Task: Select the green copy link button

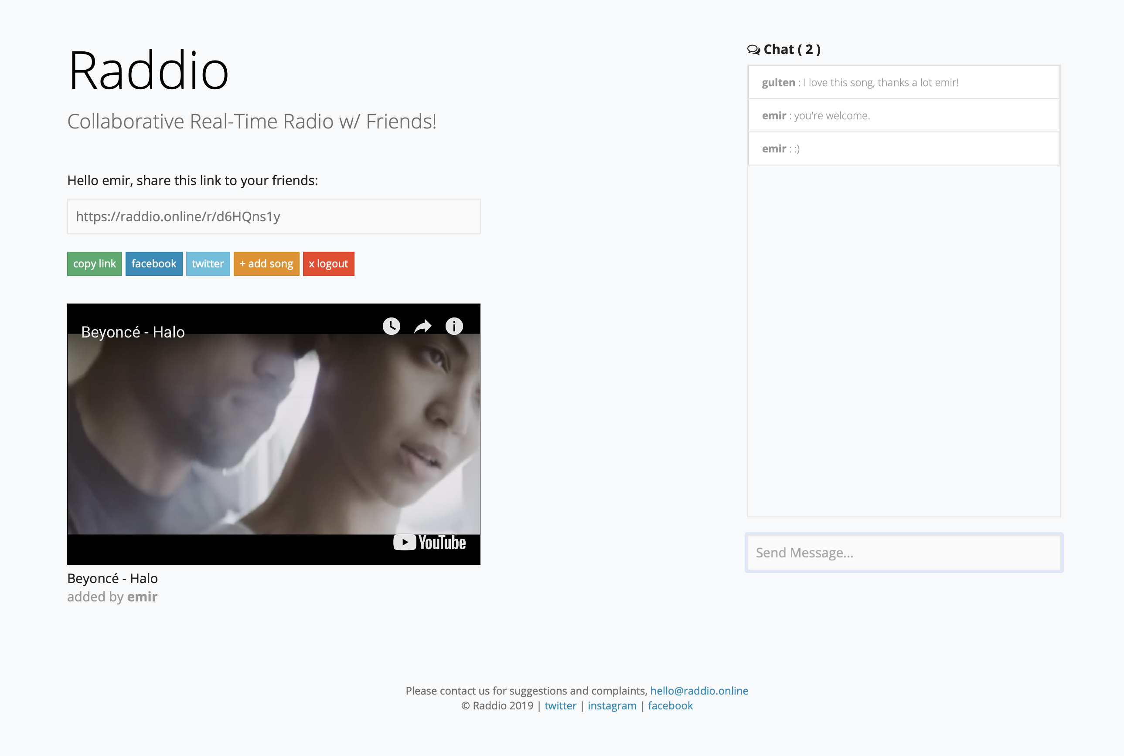Action: click(x=94, y=264)
